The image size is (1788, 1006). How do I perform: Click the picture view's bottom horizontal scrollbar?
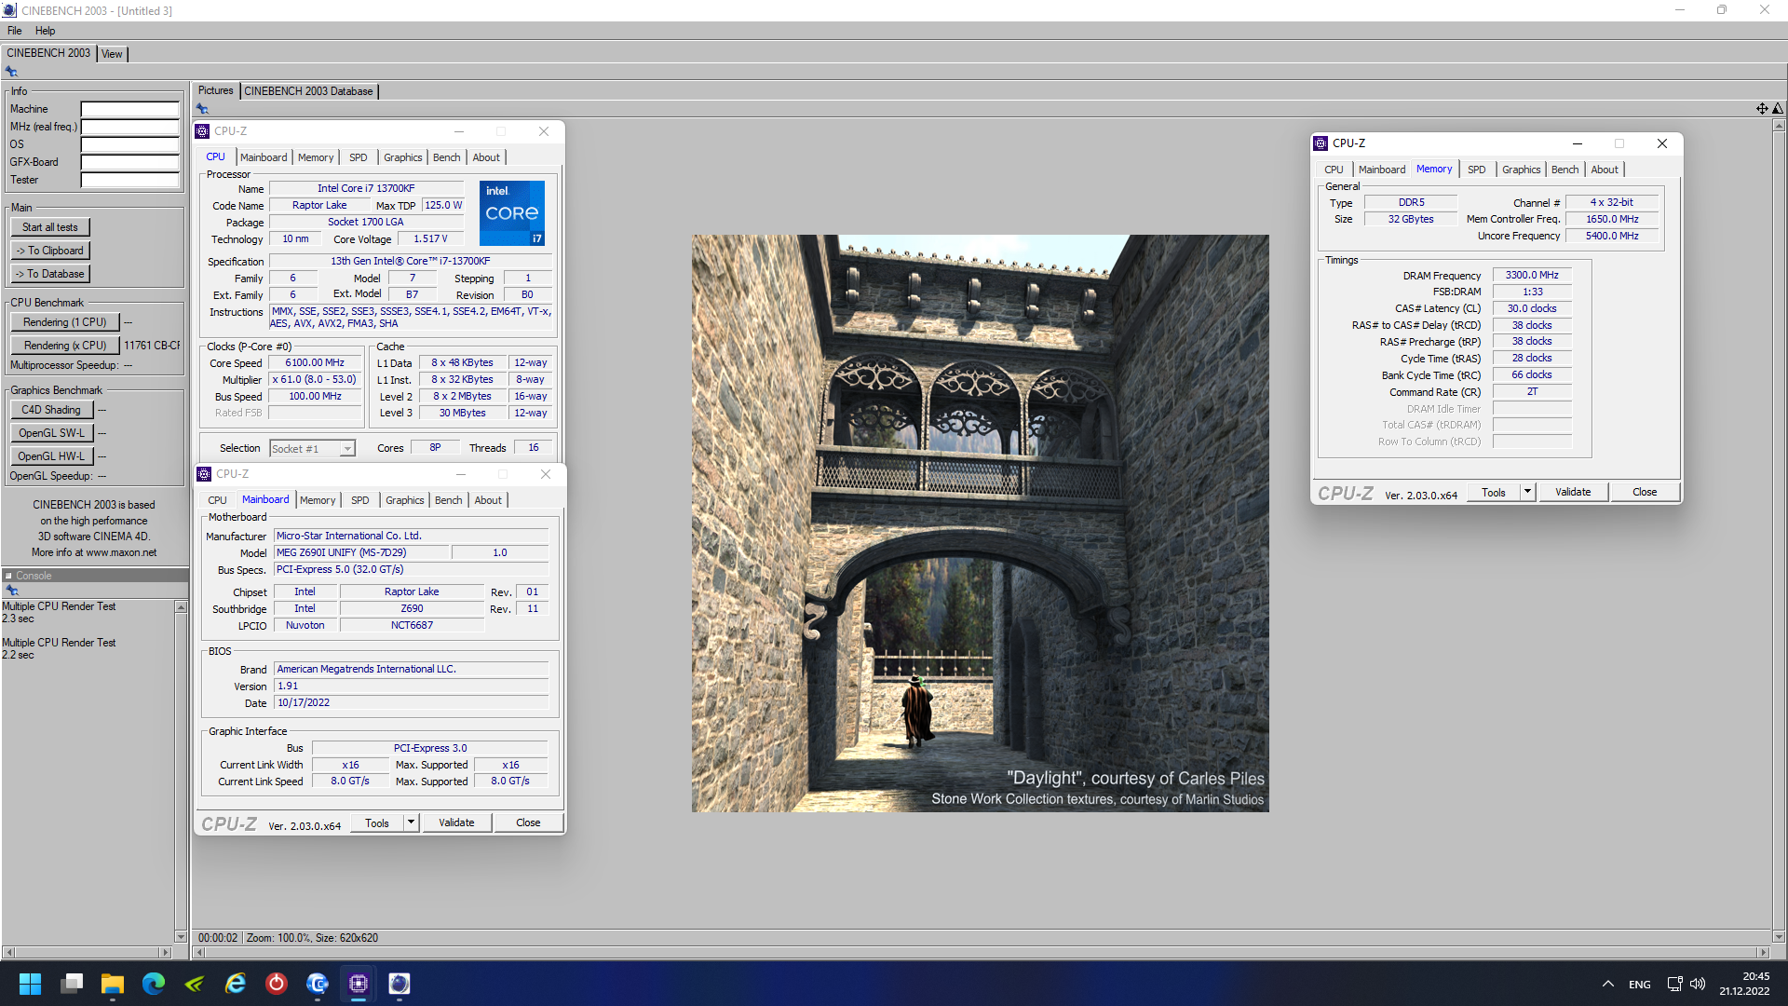coord(981,953)
